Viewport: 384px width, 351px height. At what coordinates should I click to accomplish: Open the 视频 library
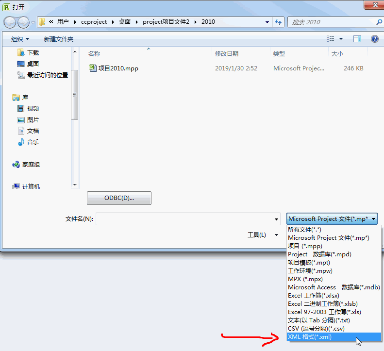pos(28,109)
